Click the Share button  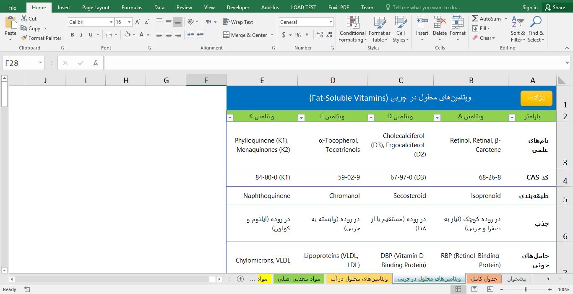(x=555, y=7)
